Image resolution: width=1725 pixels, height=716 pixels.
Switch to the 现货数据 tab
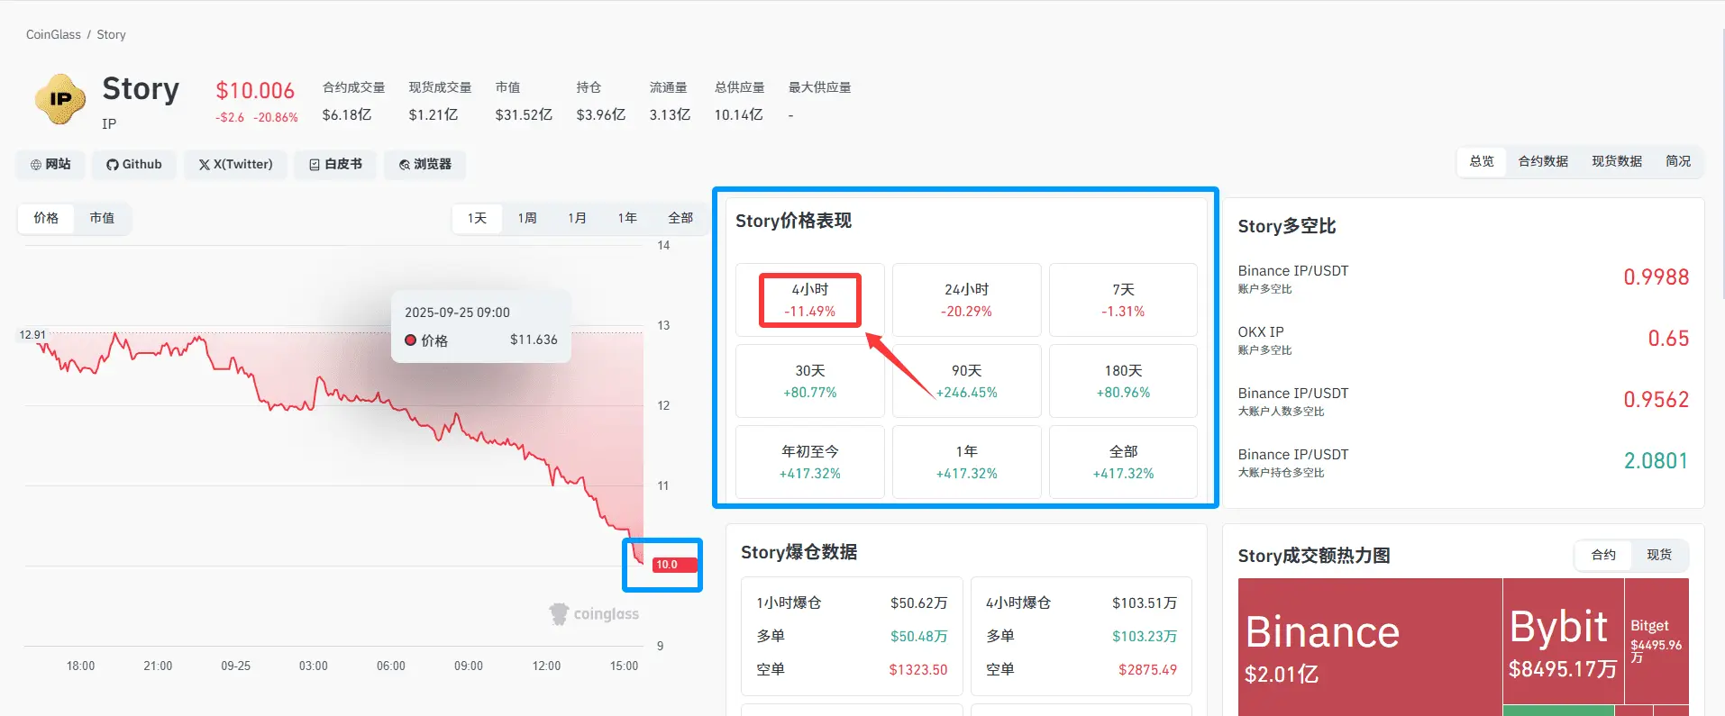1617,161
